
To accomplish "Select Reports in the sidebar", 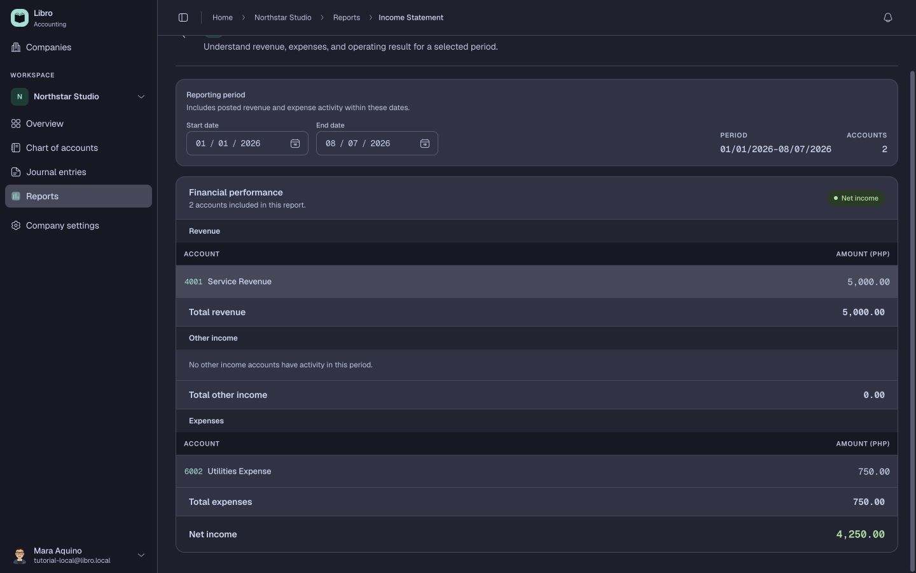I will click(78, 196).
